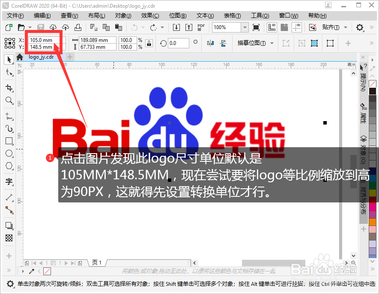379x294 pixels.
Task: Expand Redo history dropdown arrow
Action: click(x=162, y=27)
